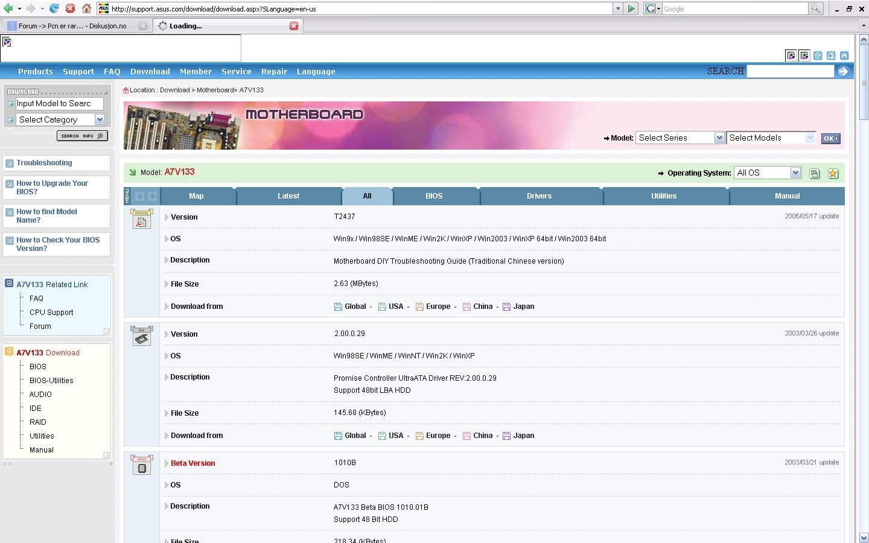The image size is (869, 543).
Task: Open the All OS operating system dropdown
Action: click(767, 173)
